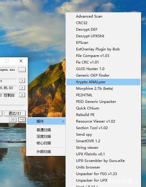Select 普通扫描 scan mode

[46, 130]
